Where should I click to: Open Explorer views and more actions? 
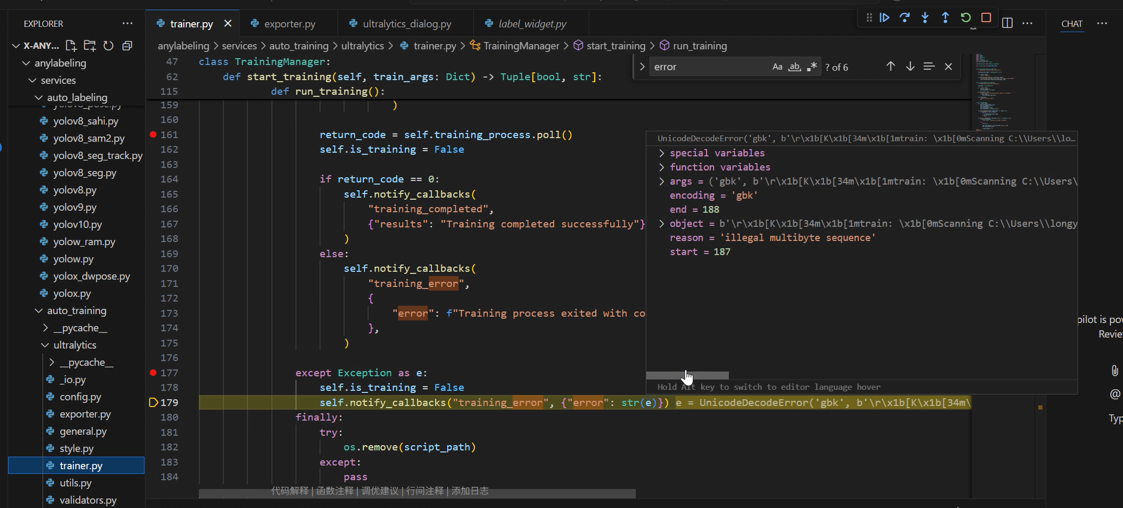128,24
